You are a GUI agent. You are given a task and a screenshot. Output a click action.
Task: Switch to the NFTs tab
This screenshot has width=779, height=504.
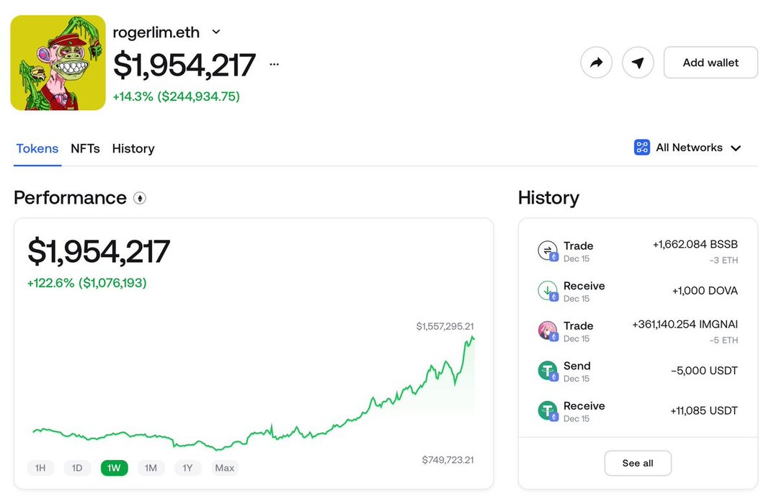coord(85,148)
